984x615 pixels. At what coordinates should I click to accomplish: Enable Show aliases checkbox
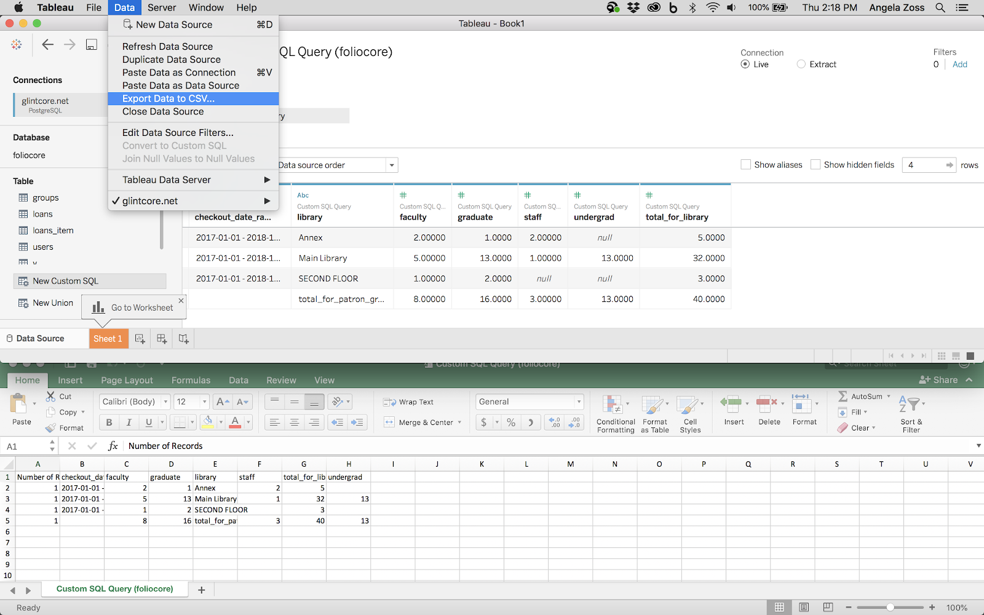745,164
